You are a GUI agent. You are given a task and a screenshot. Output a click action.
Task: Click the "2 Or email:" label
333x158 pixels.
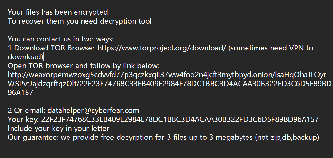click(x=27, y=111)
